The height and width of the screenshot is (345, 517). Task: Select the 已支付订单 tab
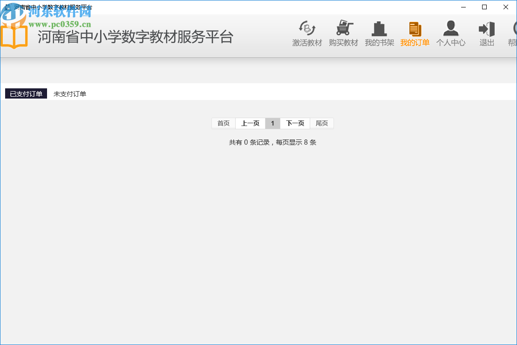[x=26, y=93]
